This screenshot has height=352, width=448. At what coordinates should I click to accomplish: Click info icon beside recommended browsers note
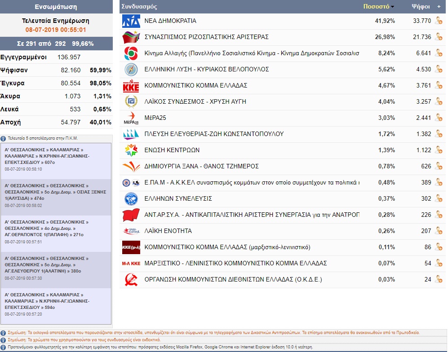click(3, 348)
